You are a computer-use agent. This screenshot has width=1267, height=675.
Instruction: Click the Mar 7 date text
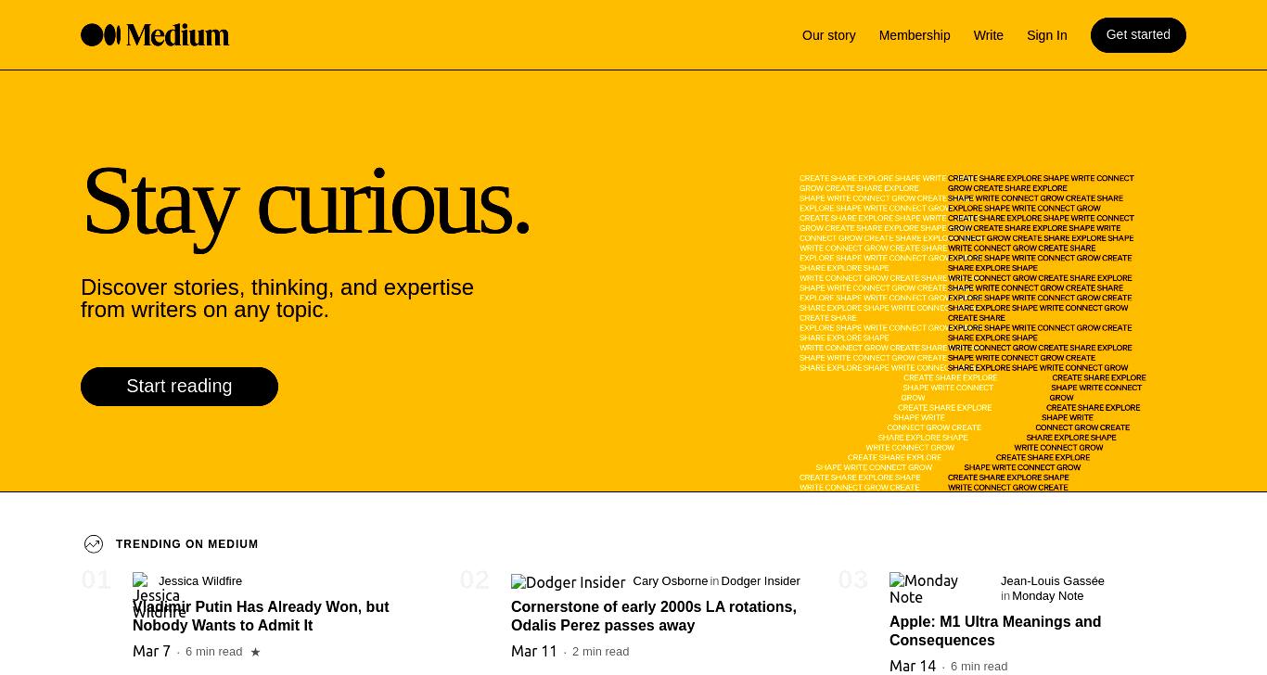pyautogui.click(x=151, y=651)
